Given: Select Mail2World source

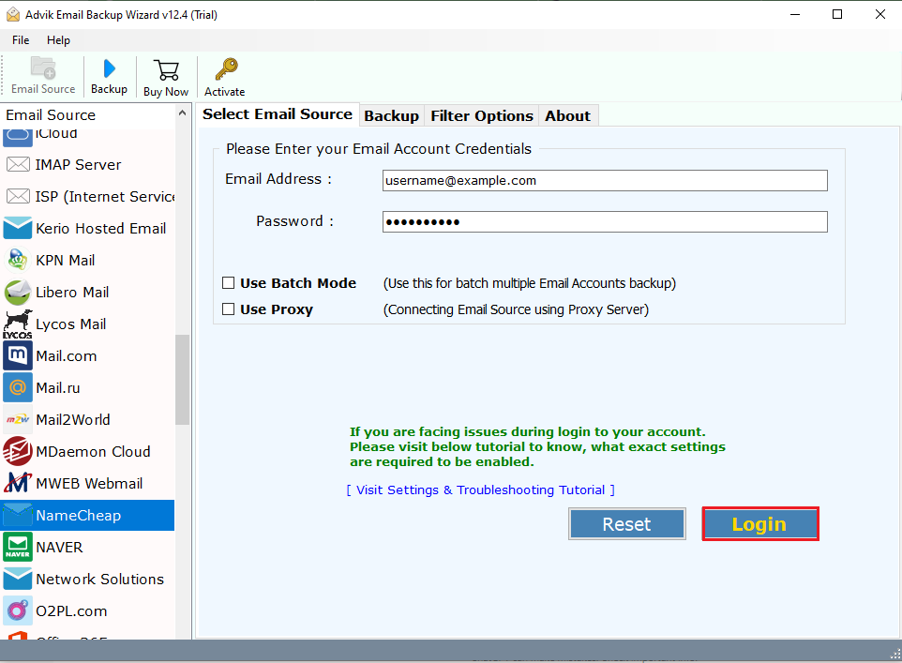Looking at the screenshot, I should pos(88,419).
